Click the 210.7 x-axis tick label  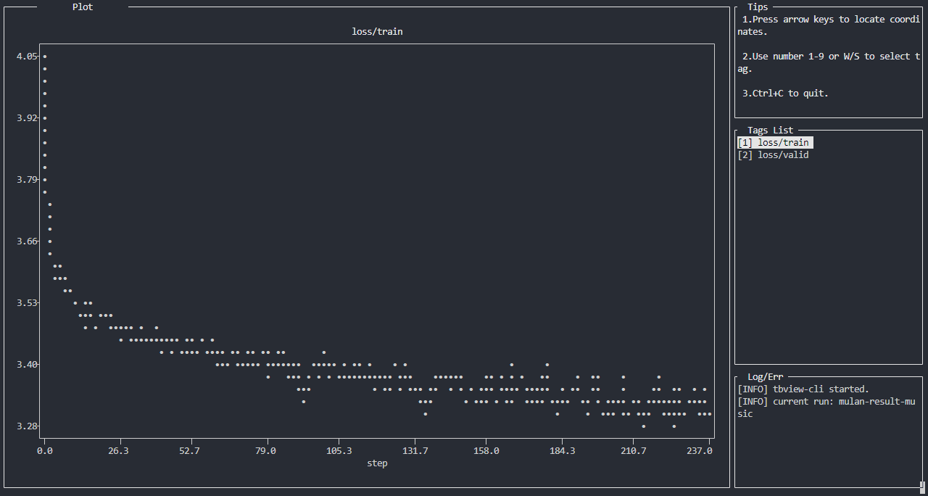[634, 451]
